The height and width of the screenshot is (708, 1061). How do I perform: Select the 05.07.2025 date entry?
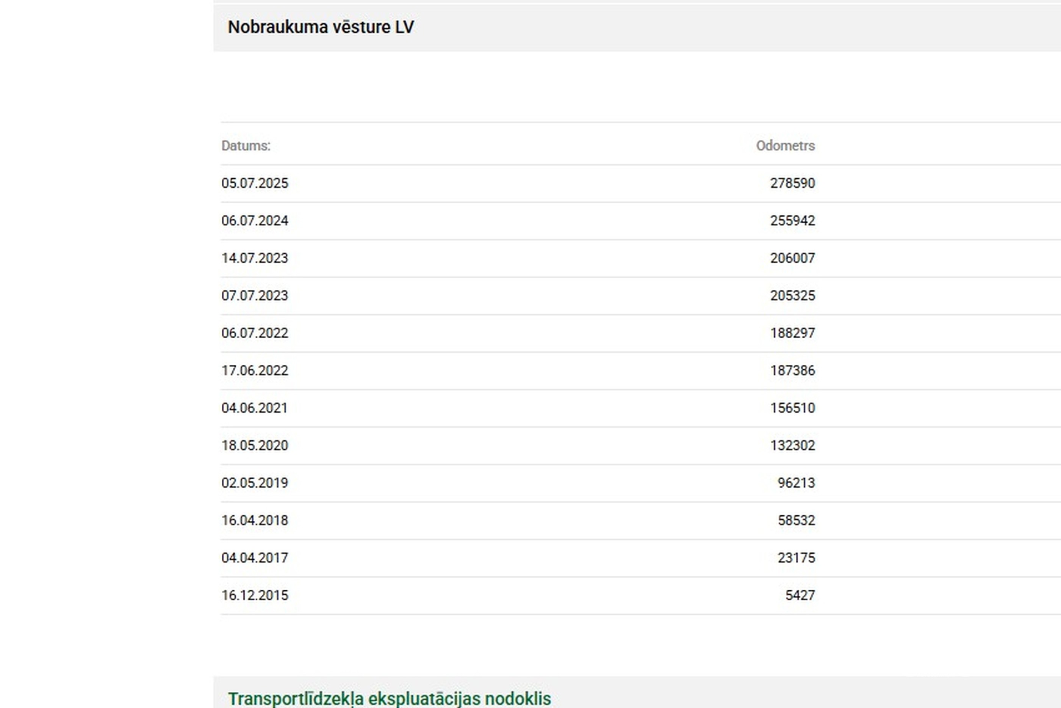point(254,183)
